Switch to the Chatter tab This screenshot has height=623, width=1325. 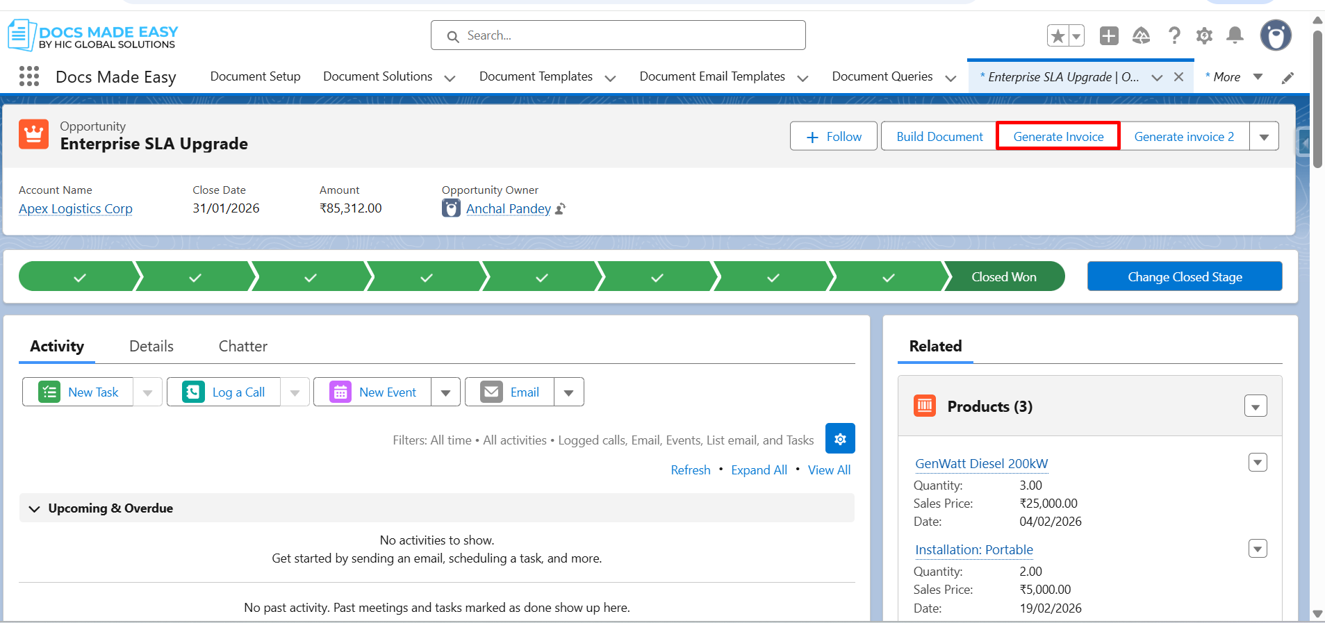243,346
